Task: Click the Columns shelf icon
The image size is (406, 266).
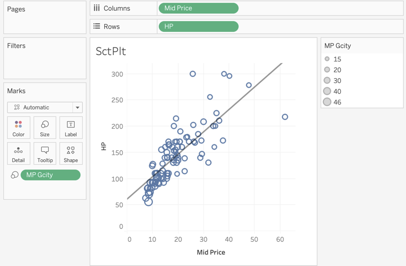Action: click(97, 8)
